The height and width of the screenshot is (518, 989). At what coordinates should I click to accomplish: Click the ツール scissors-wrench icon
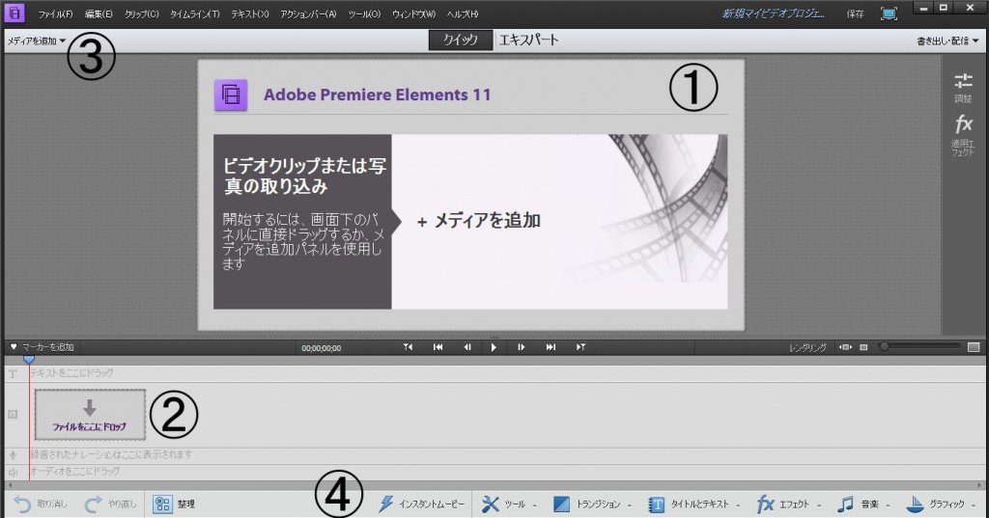490,504
